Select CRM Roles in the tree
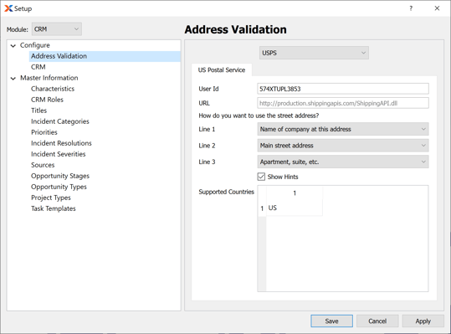This screenshot has height=334, width=451. [47, 100]
